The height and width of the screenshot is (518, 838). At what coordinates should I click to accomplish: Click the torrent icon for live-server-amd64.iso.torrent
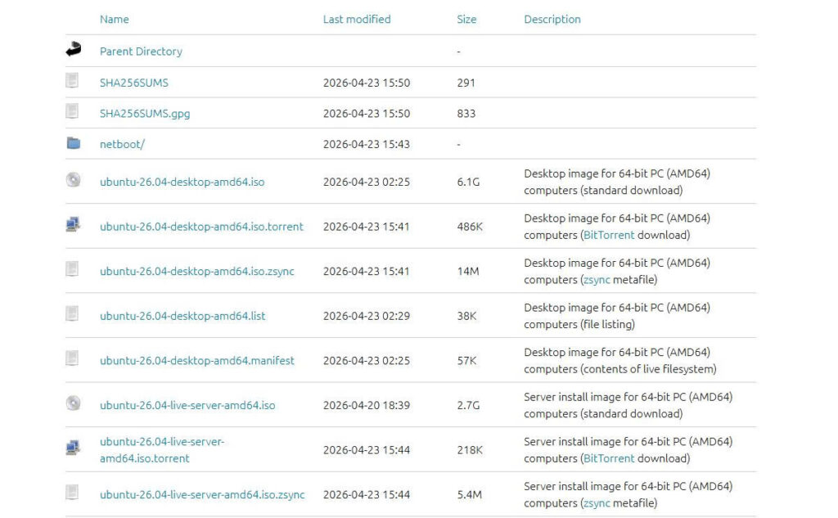pos(73,448)
